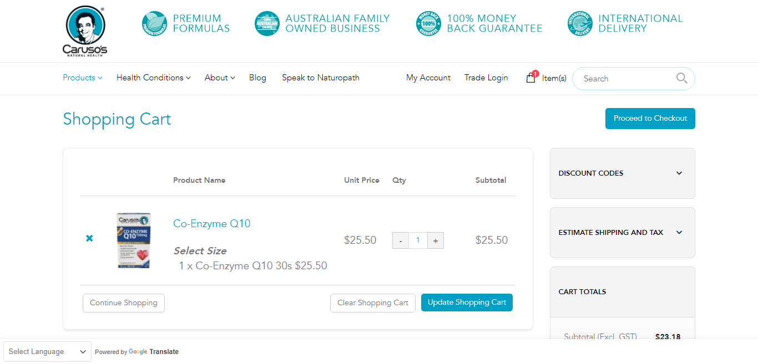Viewport: 758px width, 364px height.
Task: Open My Account link
Action: coord(428,78)
